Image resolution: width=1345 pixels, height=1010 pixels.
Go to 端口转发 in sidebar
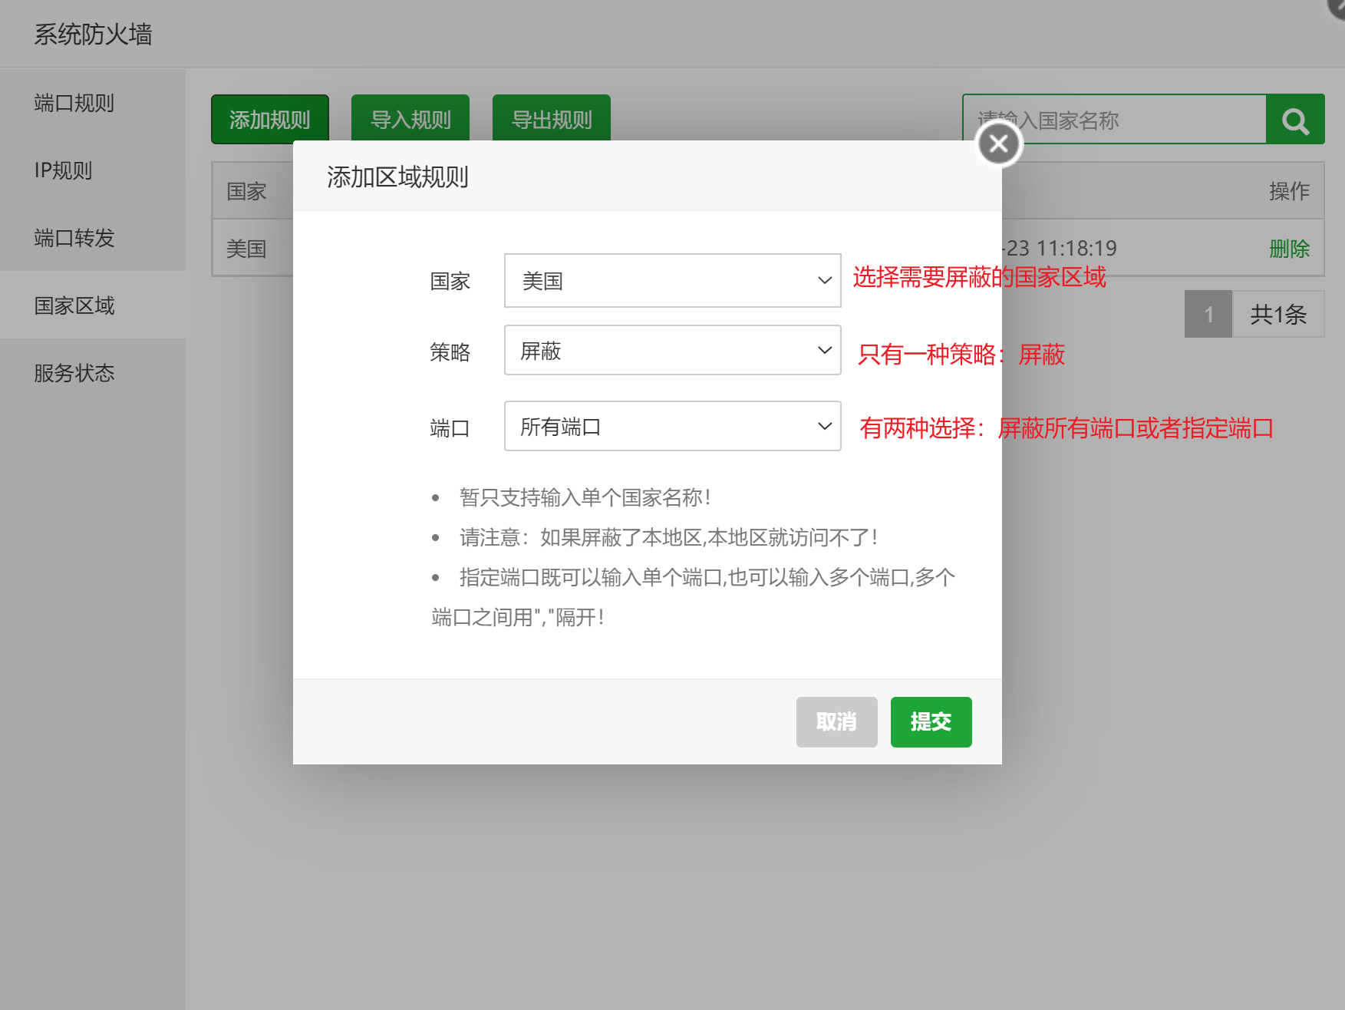click(x=74, y=238)
